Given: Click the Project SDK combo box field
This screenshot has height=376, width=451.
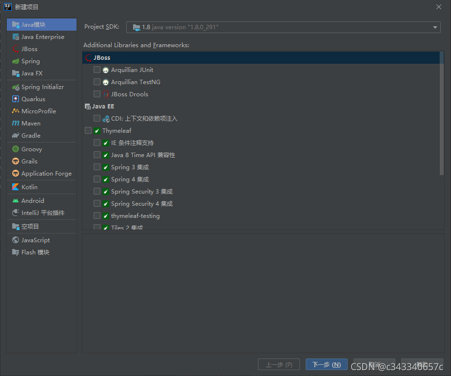Looking at the screenshot, I should click(x=283, y=27).
